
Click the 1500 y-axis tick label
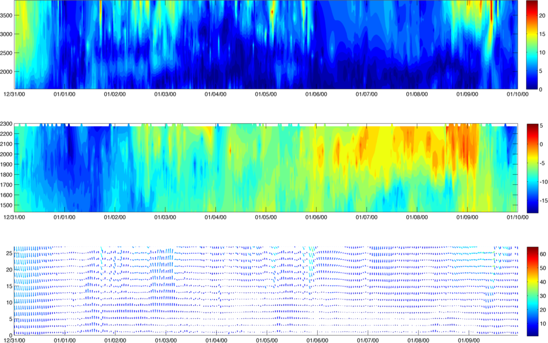click(x=6, y=205)
